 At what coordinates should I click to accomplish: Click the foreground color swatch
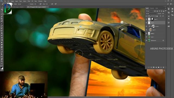coord(1,68)
